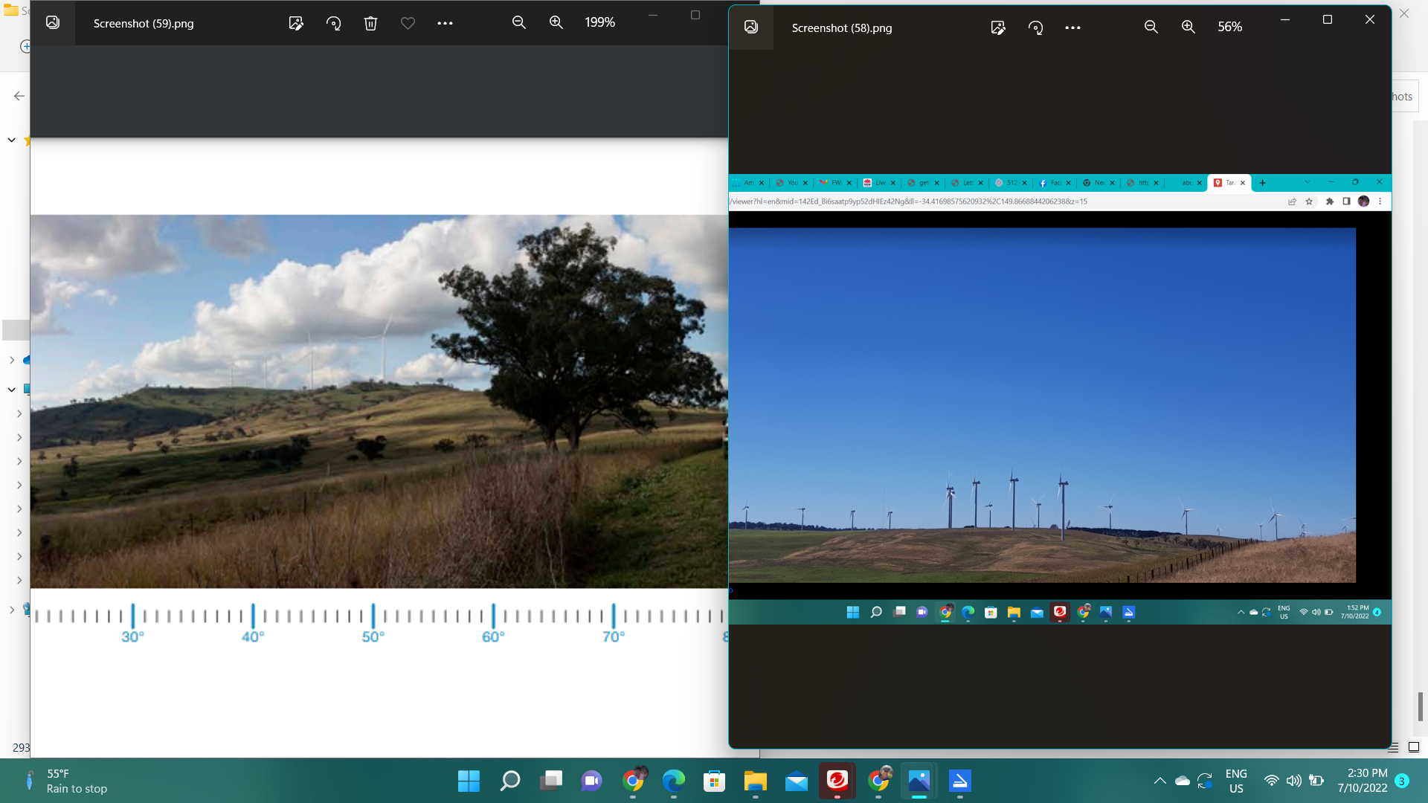
Task: Click Edit image icon in Screenshot (58) window
Action: click(x=998, y=28)
